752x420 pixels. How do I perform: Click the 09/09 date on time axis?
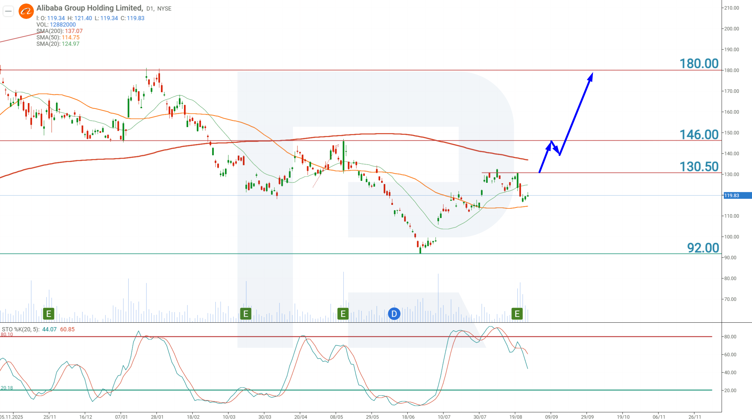click(x=551, y=417)
